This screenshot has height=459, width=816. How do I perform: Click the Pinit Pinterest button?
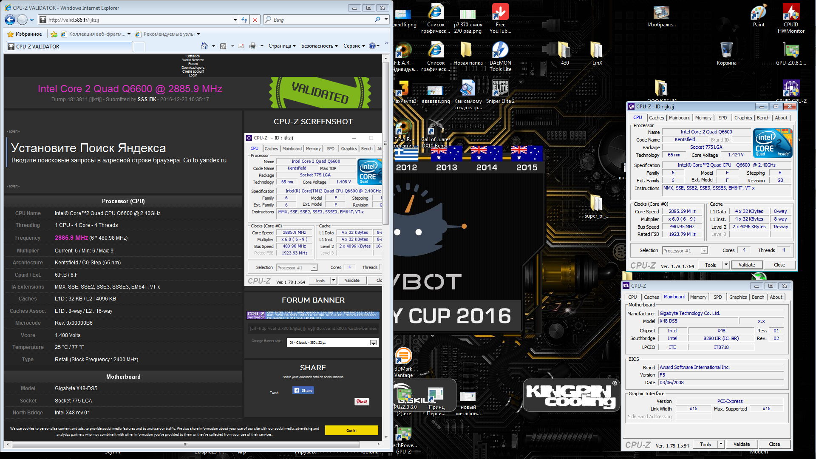(x=362, y=401)
